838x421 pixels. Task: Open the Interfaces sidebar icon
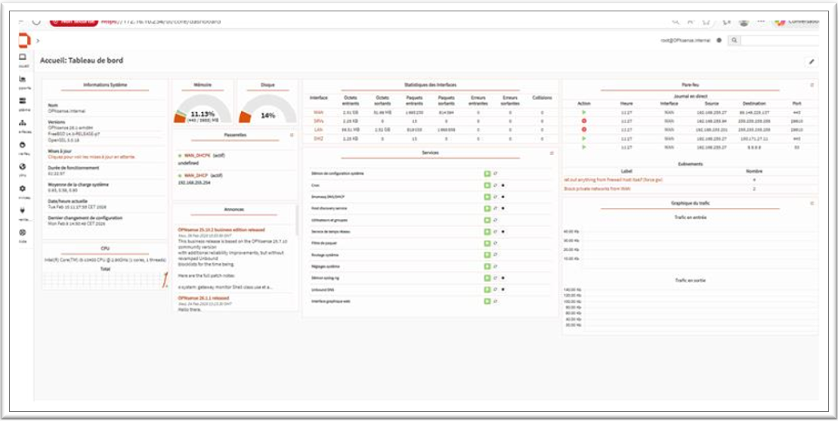coord(23,123)
